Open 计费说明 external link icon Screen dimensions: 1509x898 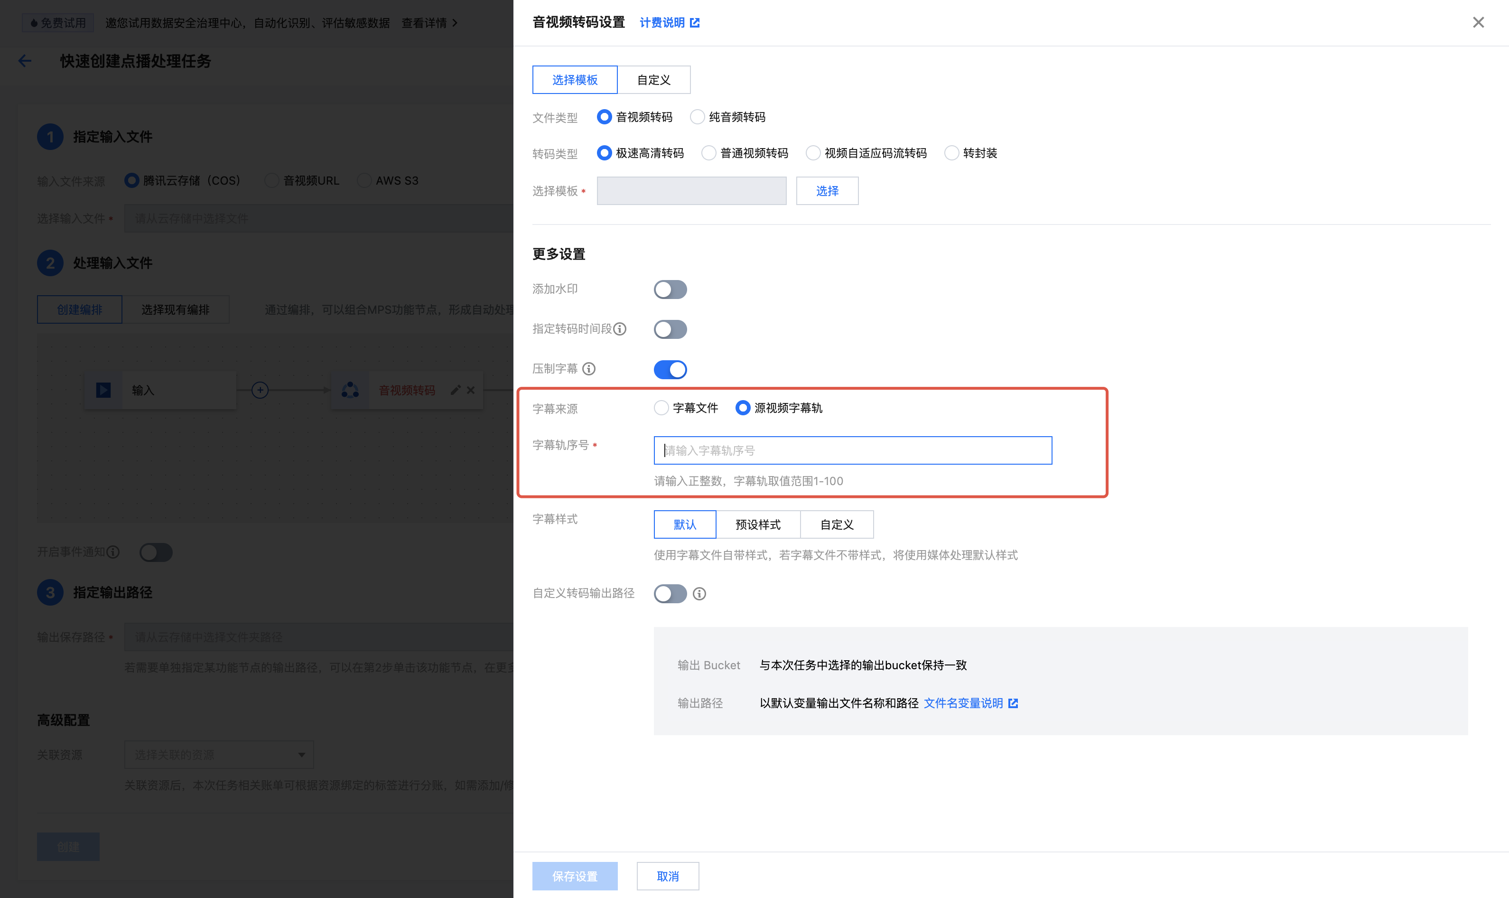(x=695, y=22)
